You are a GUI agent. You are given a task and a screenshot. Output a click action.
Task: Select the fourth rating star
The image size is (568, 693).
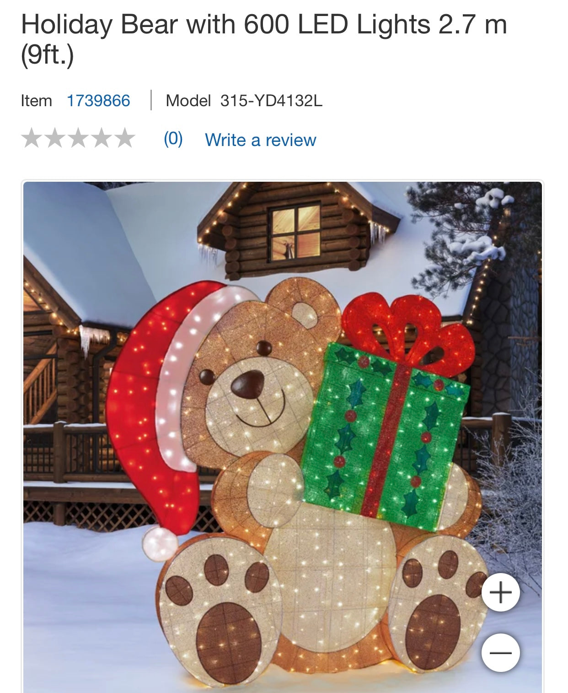tap(102, 138)
